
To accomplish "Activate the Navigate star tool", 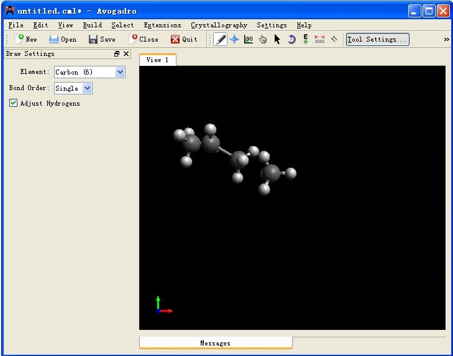I will coord(234,39).
